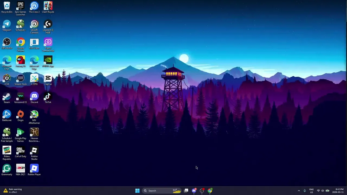Screen dimensions: 347x195
Task: Select the Discord desktop shortcut
Action: point(34,98)
